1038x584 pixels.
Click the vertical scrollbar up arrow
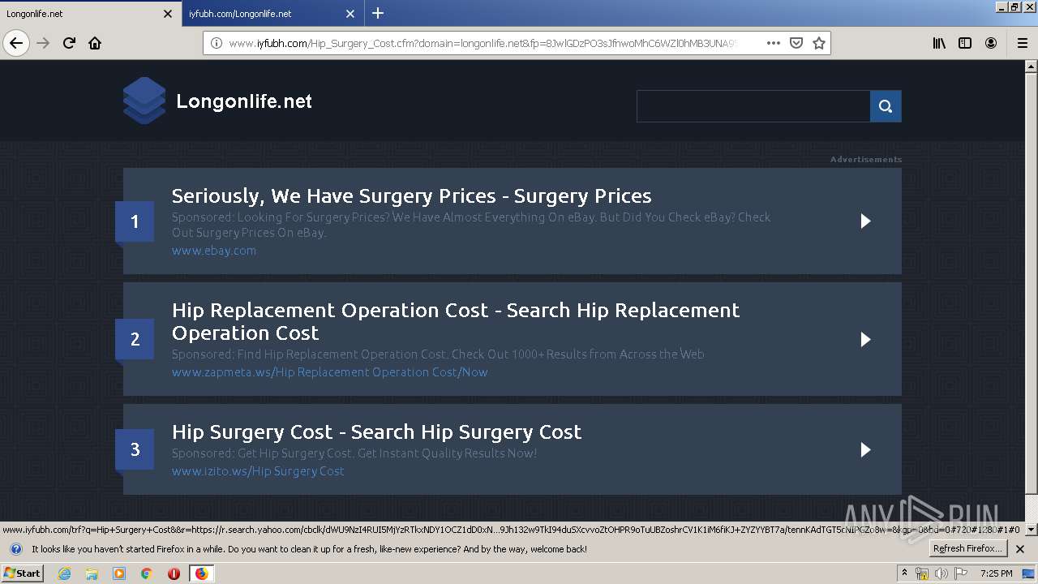pyautogui.click(x=1032, y=66)
